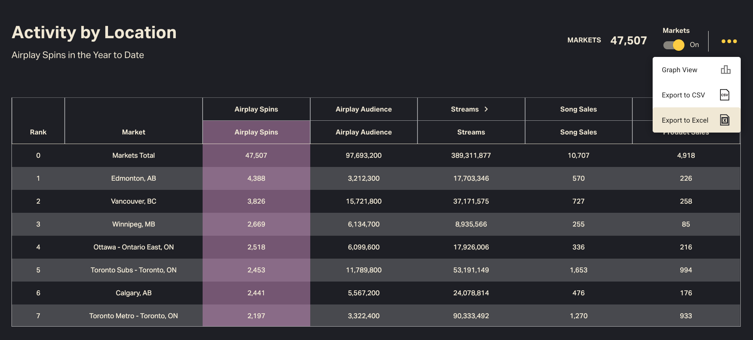Choose Export to Excel from menu
Image resolution: width=753 pixels, height=340 pixels.
[x=685, y=120]
